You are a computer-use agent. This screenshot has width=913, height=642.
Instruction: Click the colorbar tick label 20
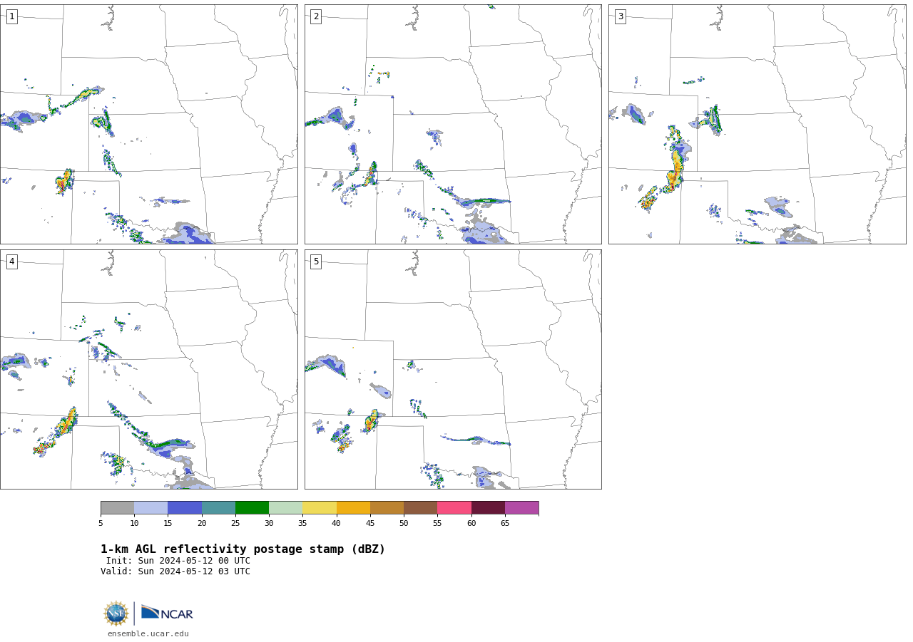pyautogui.click(x=202, y=523)
